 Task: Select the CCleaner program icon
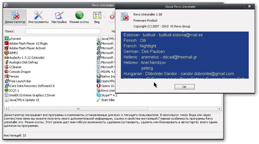click(6, 67)
